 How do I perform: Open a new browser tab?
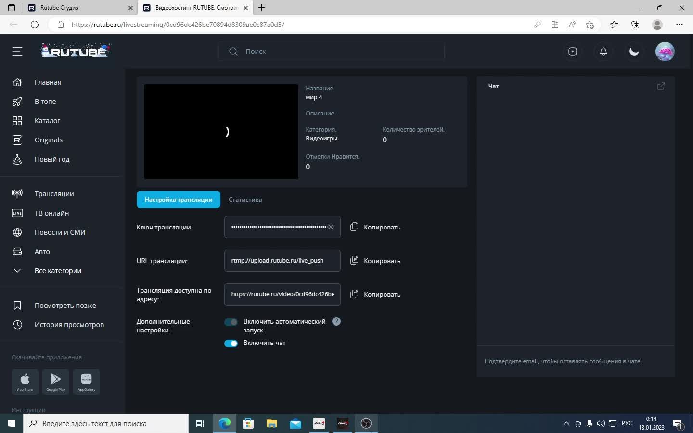coord(262,8)
